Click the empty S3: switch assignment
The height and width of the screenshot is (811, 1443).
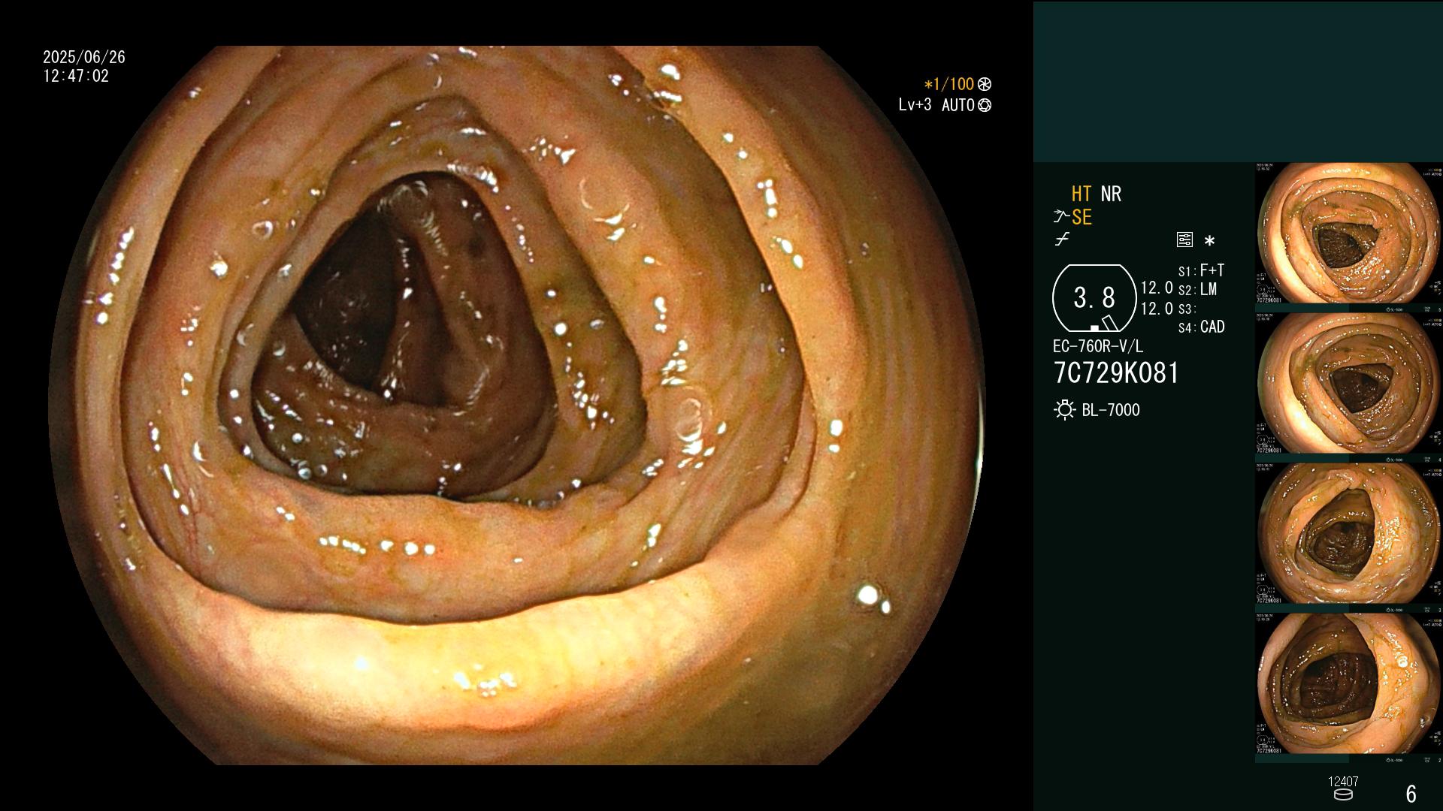click(1187, 309)
